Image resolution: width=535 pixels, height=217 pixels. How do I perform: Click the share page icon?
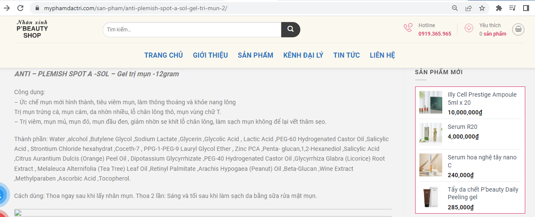(468, 8)
